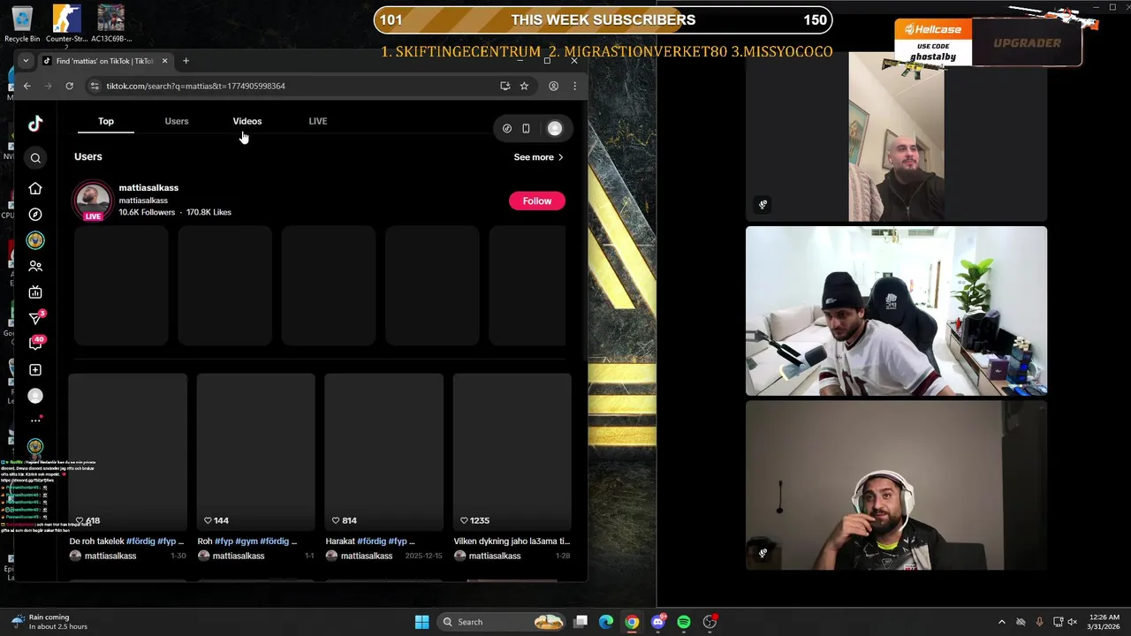Click the address bar URL field
The image size is (1131, 636).
(292, 86)
